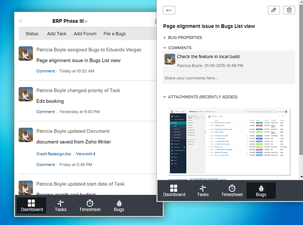Image resolution: width=303 pixels, height=225 pixels.
Task: Click the Share your comments input field
Action: [x=229, y=78]
